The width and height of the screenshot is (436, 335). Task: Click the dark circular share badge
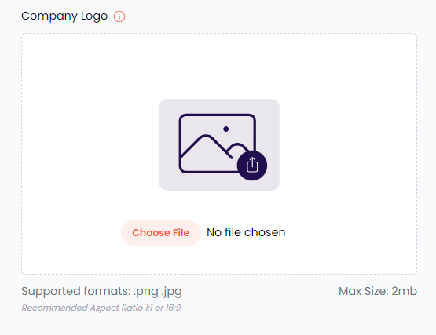click(252, 166)
